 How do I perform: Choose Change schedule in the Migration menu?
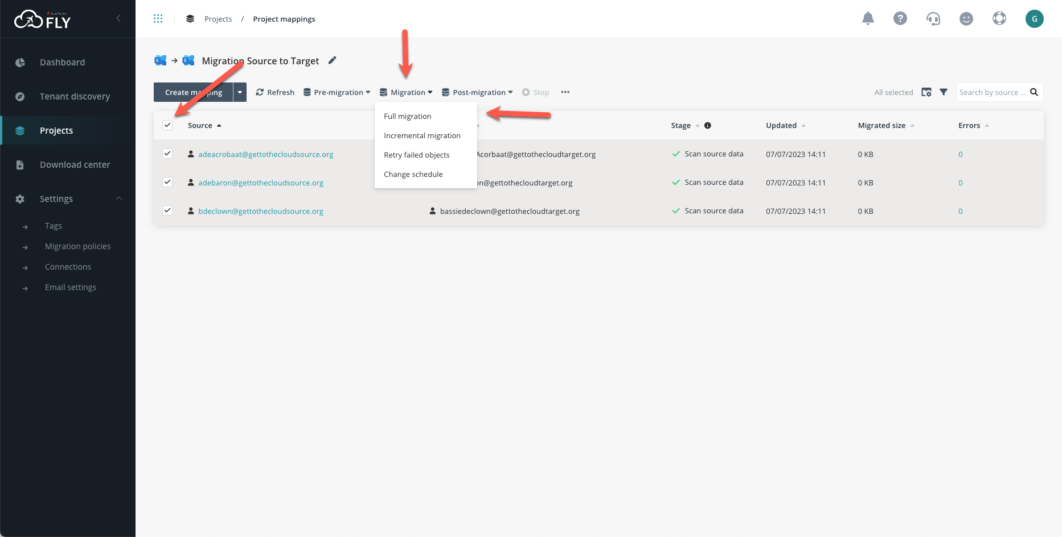click(413, 174)
